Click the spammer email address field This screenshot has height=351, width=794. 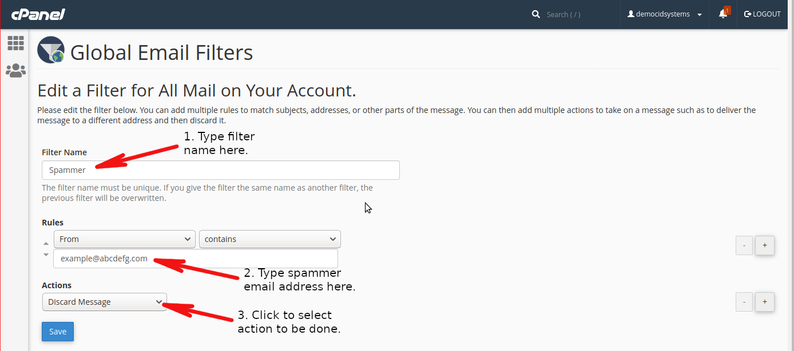[x=196, y=259]
